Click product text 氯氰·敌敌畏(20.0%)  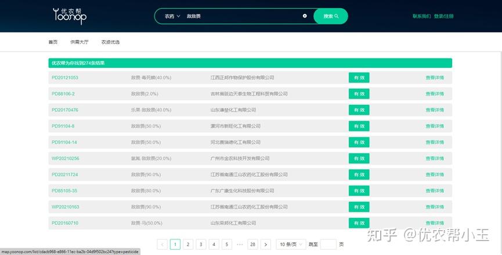[x=151, y=158]
